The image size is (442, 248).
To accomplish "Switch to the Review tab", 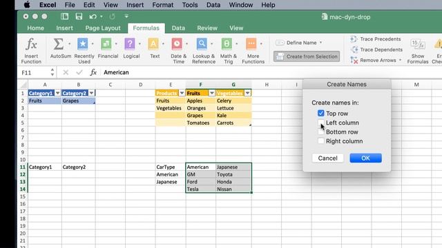I will (x=207, y=28).
